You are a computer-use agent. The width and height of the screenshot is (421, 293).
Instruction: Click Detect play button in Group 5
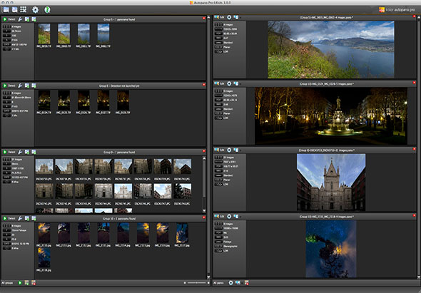tap(5, 19)
